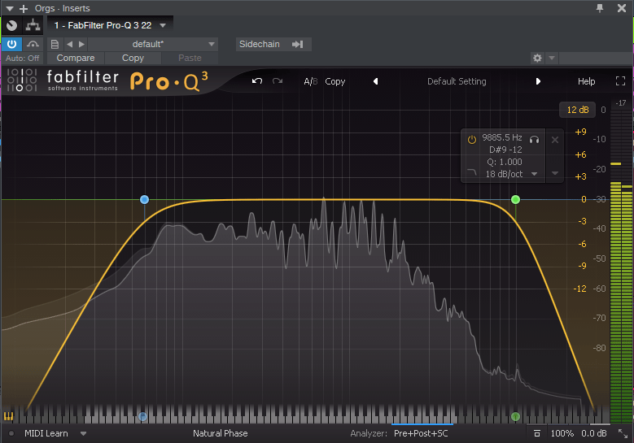This screenshot has height=443, width=634.
Task: Click the Compare button
Action: 76,59
